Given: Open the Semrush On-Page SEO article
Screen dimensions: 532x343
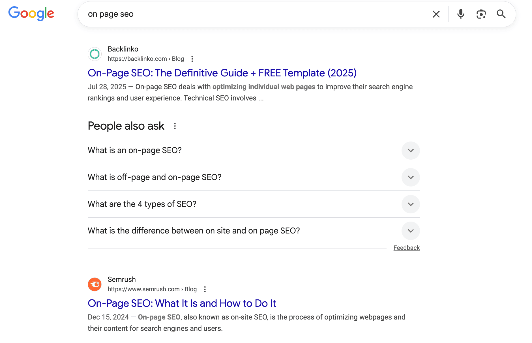Looking at the screenshot, I should (182, 303).
